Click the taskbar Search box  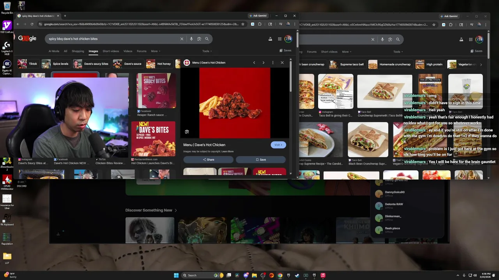203,275
